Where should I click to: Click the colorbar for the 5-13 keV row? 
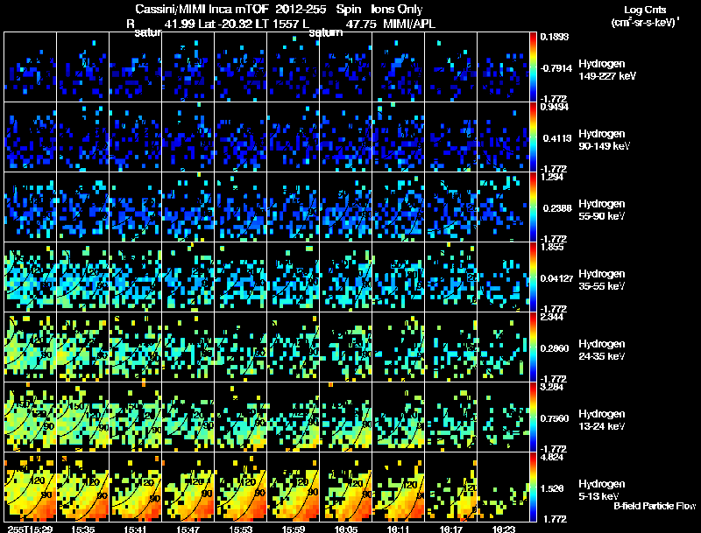(533, 487)
